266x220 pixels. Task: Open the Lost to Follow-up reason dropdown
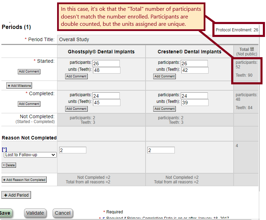30,155
